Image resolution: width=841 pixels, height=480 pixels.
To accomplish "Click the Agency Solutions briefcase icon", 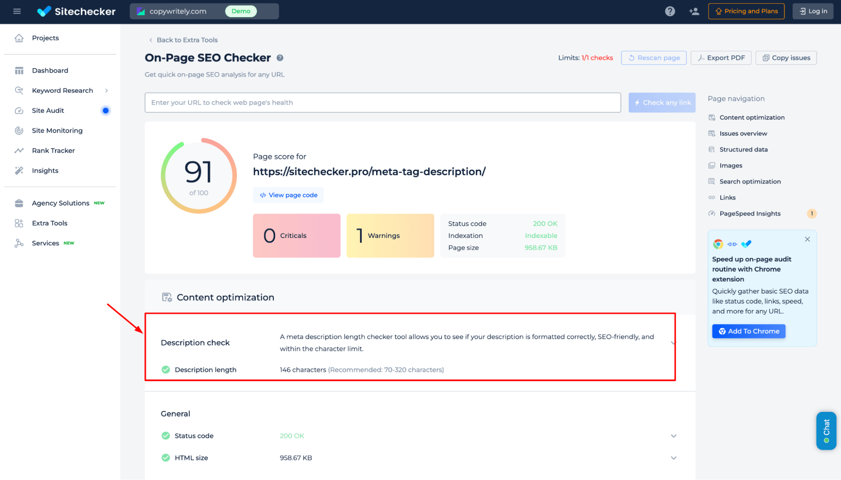I will coord(19,203).
